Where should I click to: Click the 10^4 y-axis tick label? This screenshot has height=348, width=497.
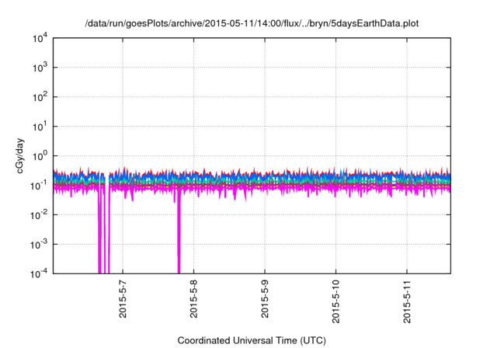coord(40,38)
